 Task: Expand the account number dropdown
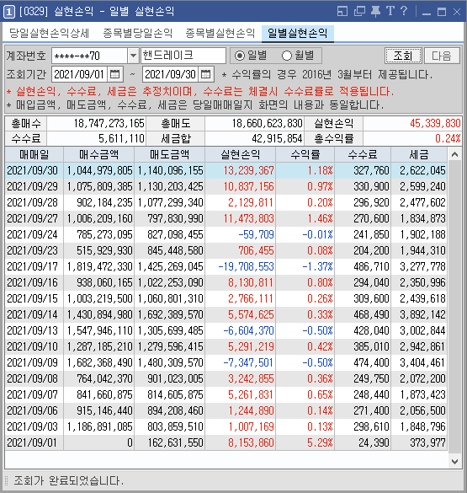pos(134,56)
